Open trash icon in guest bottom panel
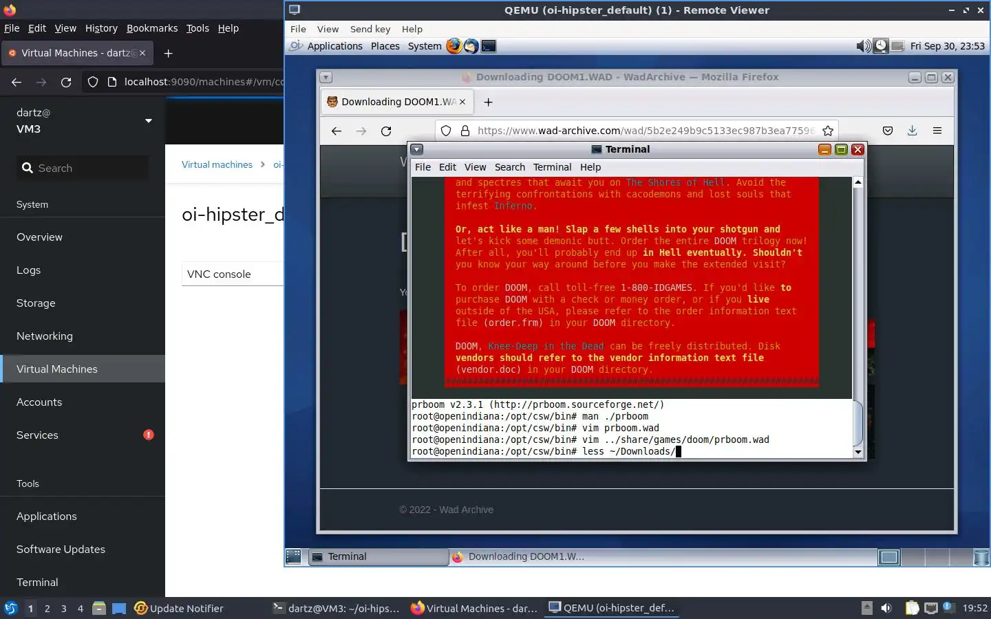The width and height of the screenshot is (991, 619). pyautogui.click(x=981, y=556)
